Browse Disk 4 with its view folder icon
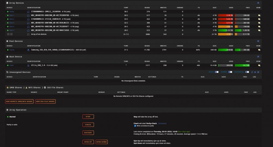The height and width of the screenshot is (147, 273). coord(259,27)
